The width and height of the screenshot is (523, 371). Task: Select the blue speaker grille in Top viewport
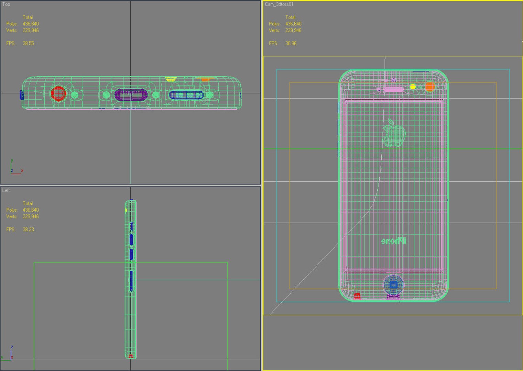(x=186, y=95)
